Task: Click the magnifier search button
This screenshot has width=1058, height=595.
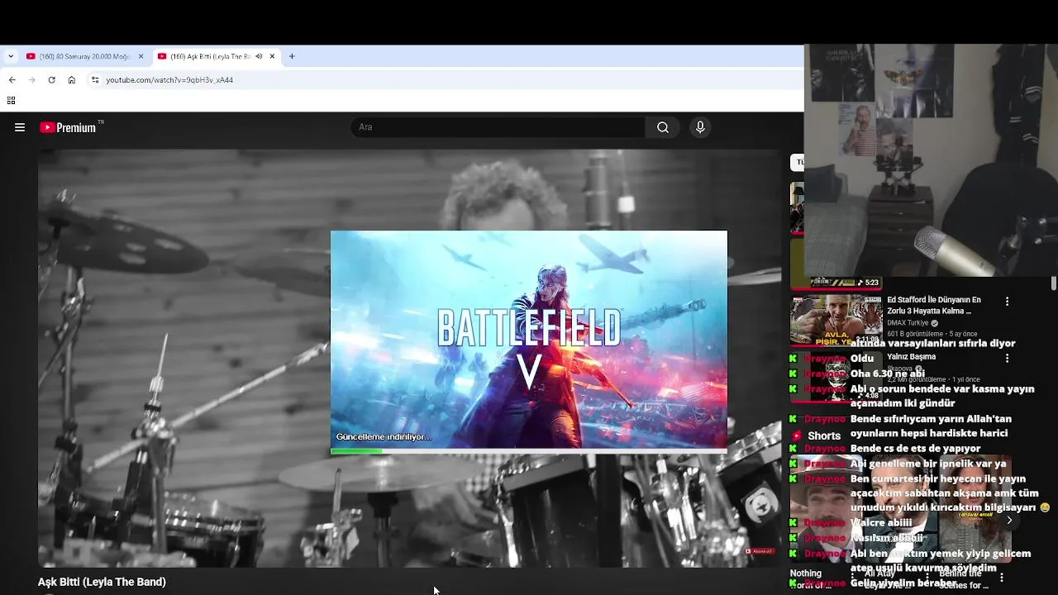Action: [x=663, y=127]
